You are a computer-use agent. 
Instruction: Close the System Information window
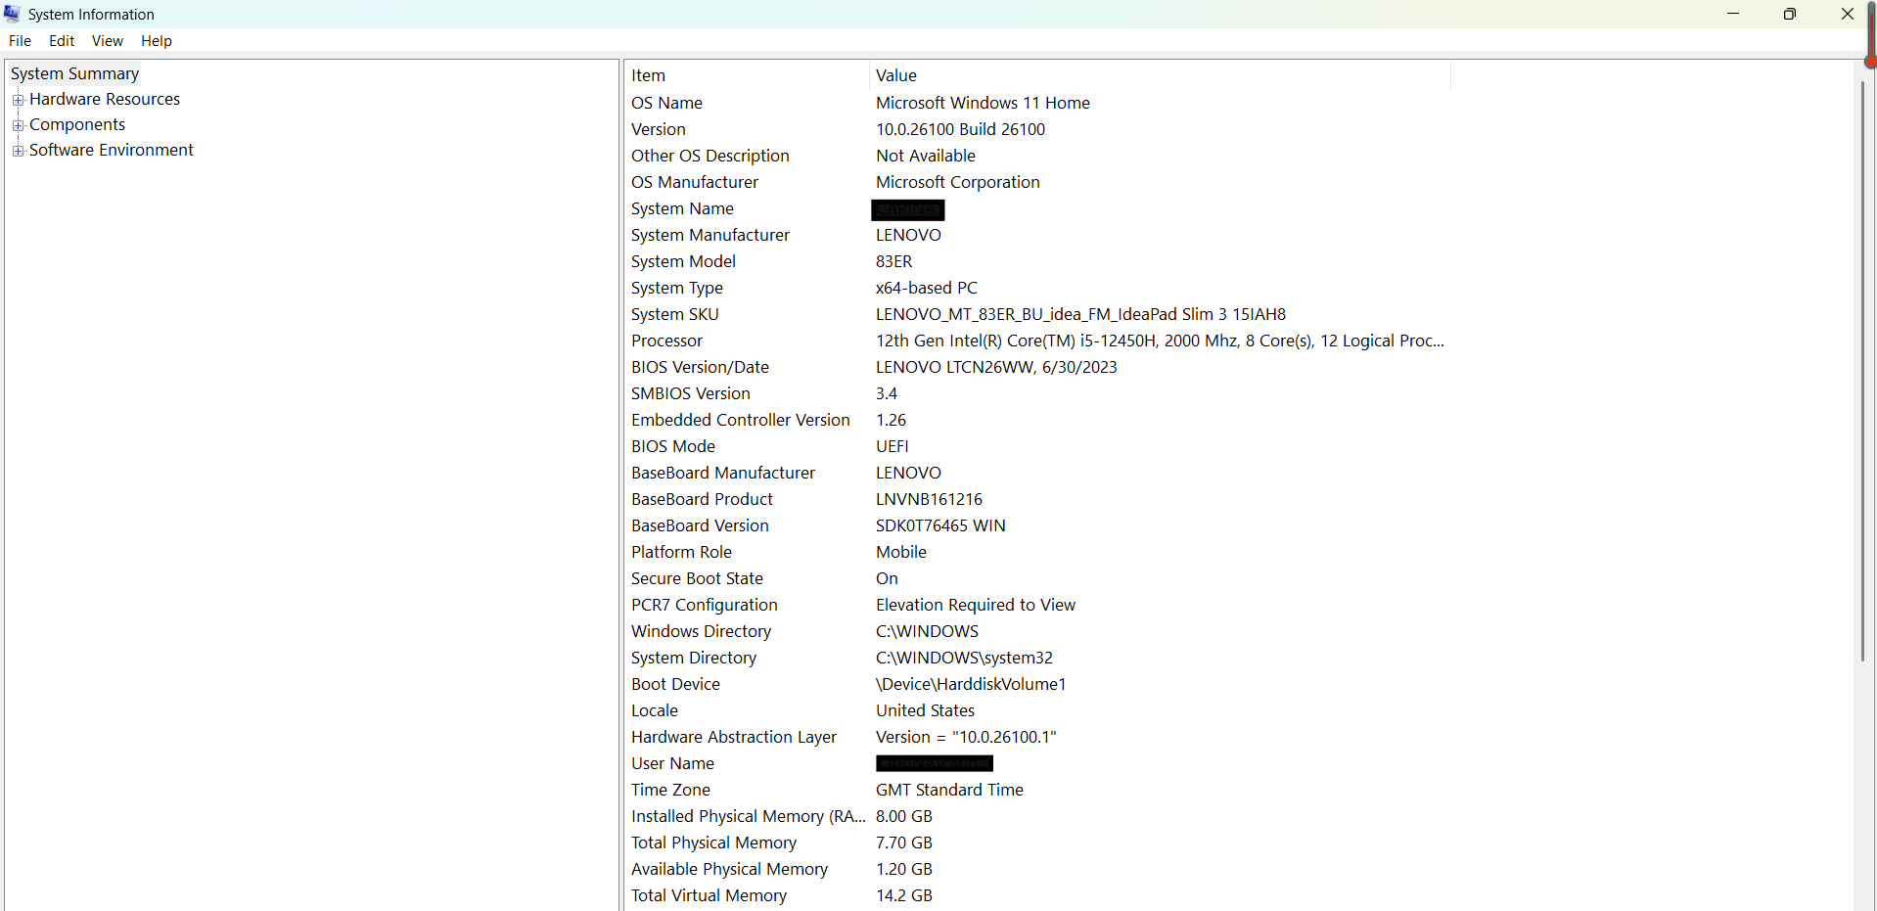pyautogui.click(x=1848, y=14)
